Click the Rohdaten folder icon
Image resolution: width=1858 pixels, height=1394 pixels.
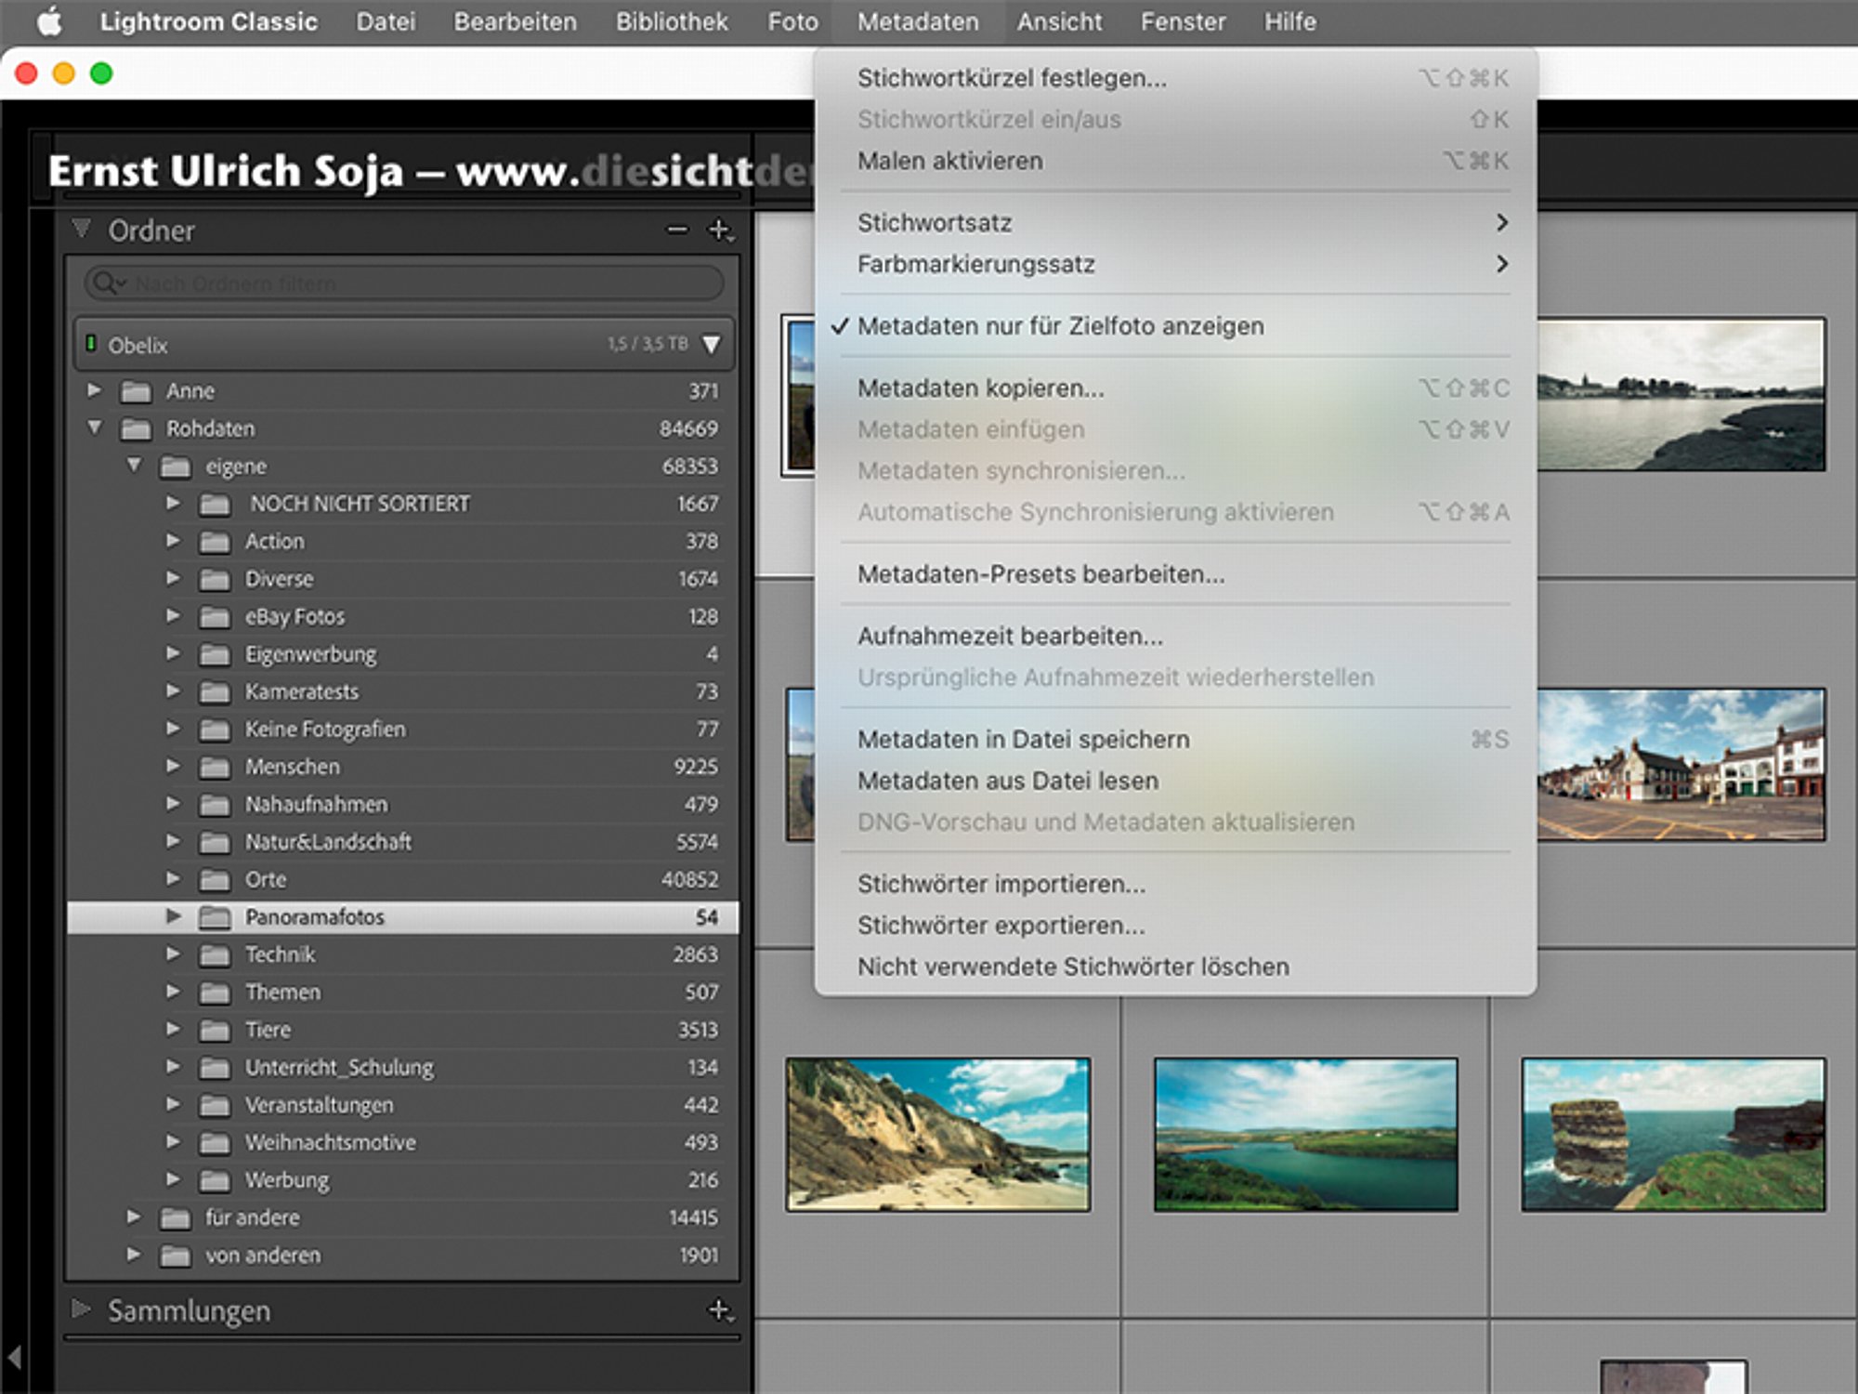pyautogui.click(x=136, y=428)
